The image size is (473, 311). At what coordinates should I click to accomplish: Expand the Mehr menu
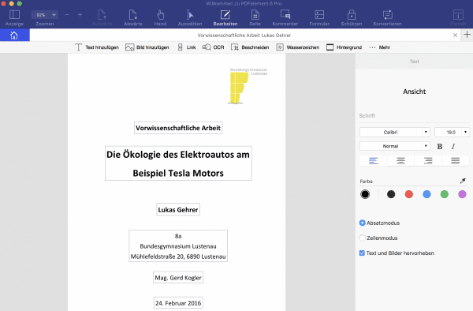[x=379, y=47]
